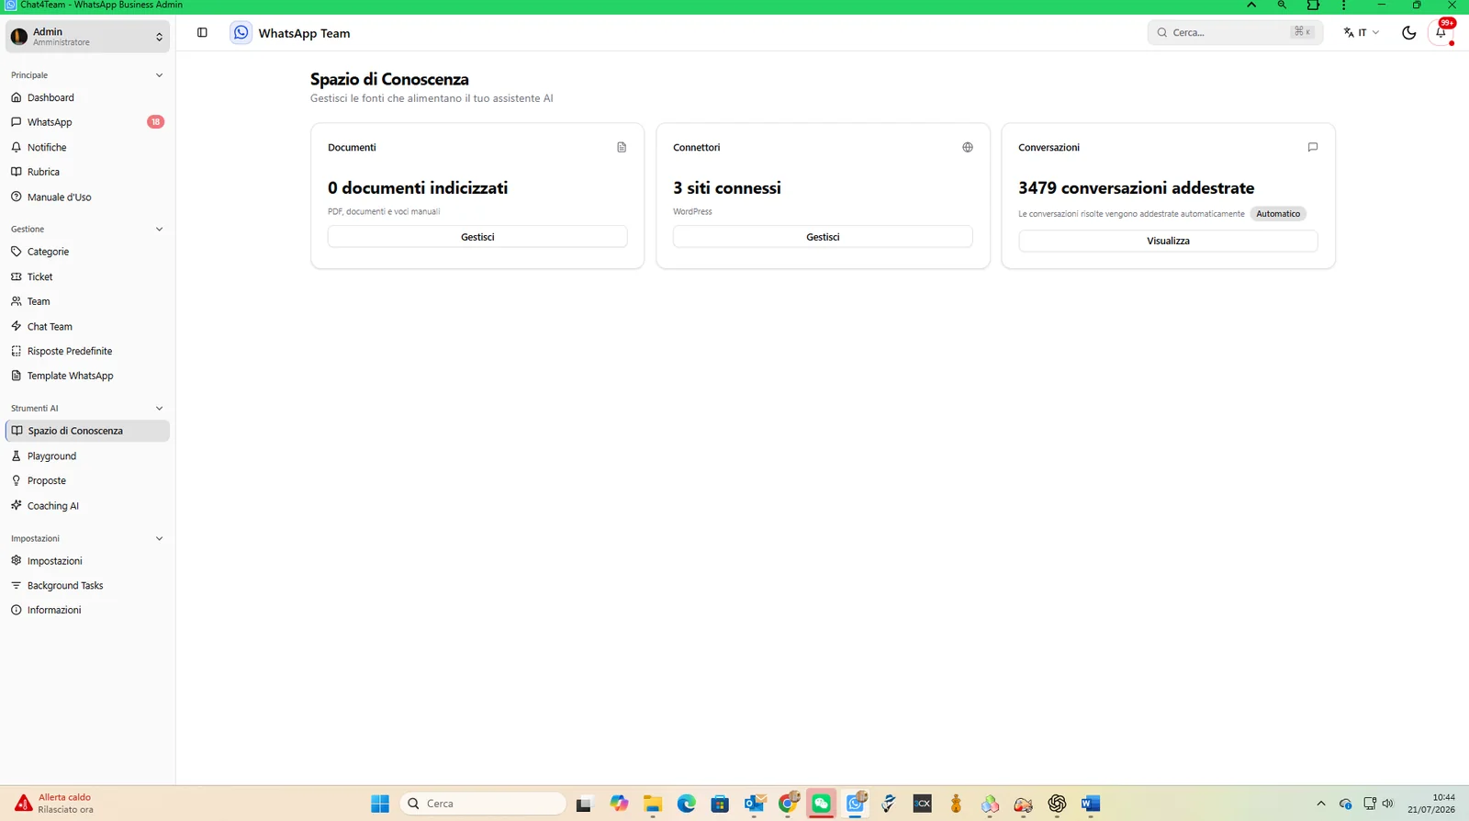Collapse the Principale sidebar section
The width and height of the screenshot is (1469, 821).
point(159,75)
